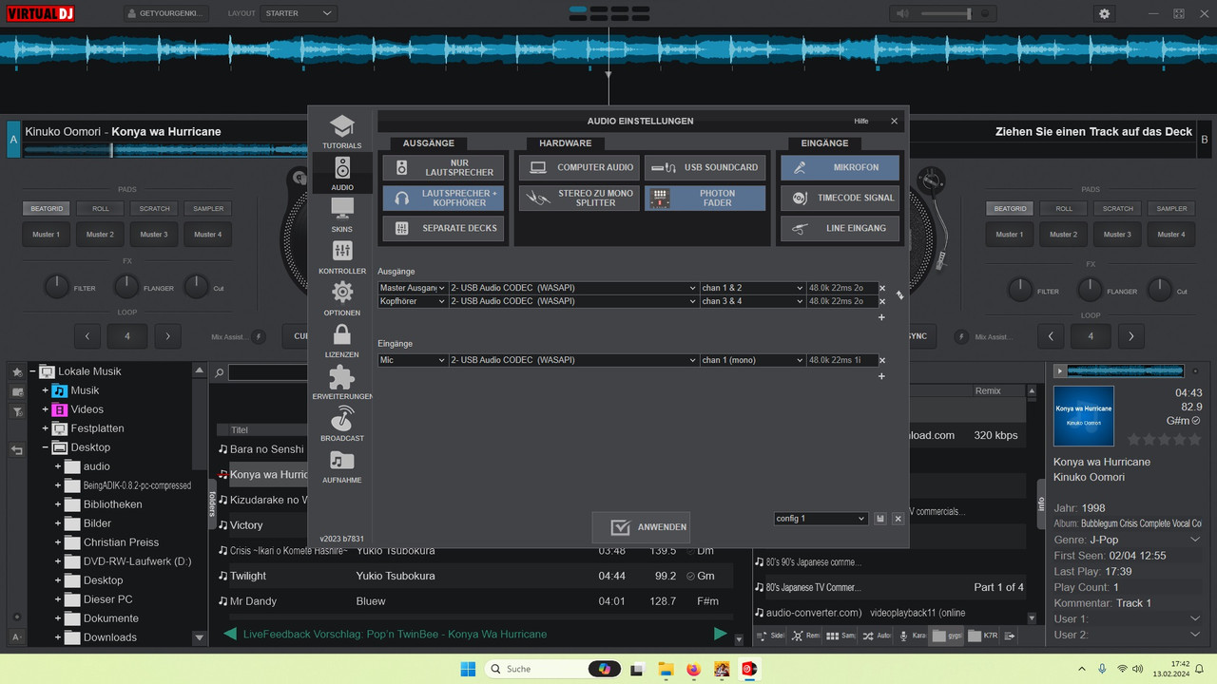The image size is (1217, 684).
Task: Click the master volume speaker icon
Action: 903,13
